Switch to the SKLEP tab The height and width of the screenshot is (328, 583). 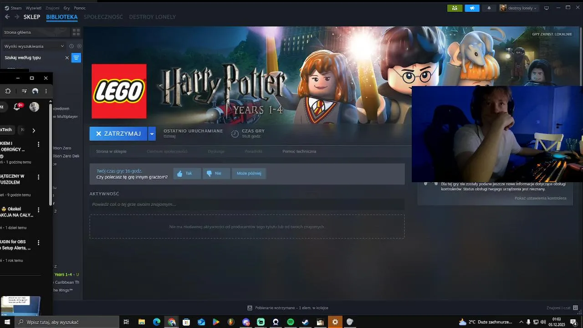(32, 17)
